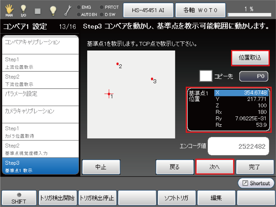Screen dimensions: 276x207
Task: Click the yellow lightbulb icon
Action: tap(53, 10)
